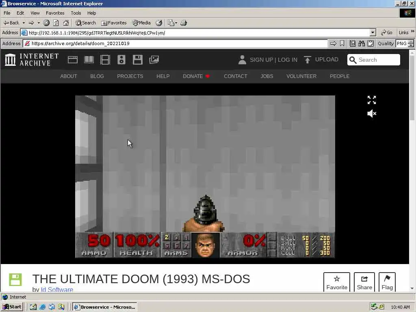Open the Back history dropdown arrow
Image resolution: width=416 pixels, height=312 pixels.
[x=24, y=23]
